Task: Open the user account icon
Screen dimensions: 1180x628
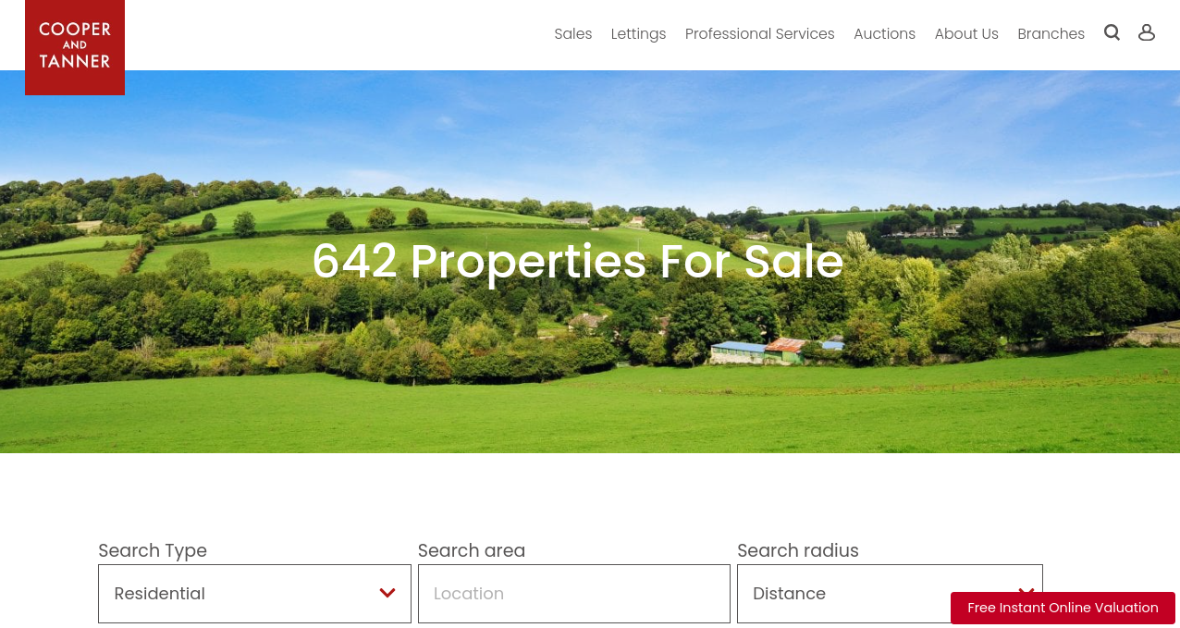Action: pyautogui.click(x=1147, y=32)
